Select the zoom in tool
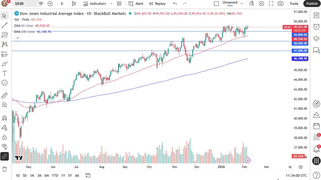This screenshot has height=180, width=321. click(x=4, y=105)
